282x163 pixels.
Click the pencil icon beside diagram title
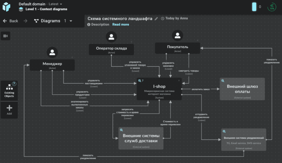pyautogui.click(x=156, y=18)
